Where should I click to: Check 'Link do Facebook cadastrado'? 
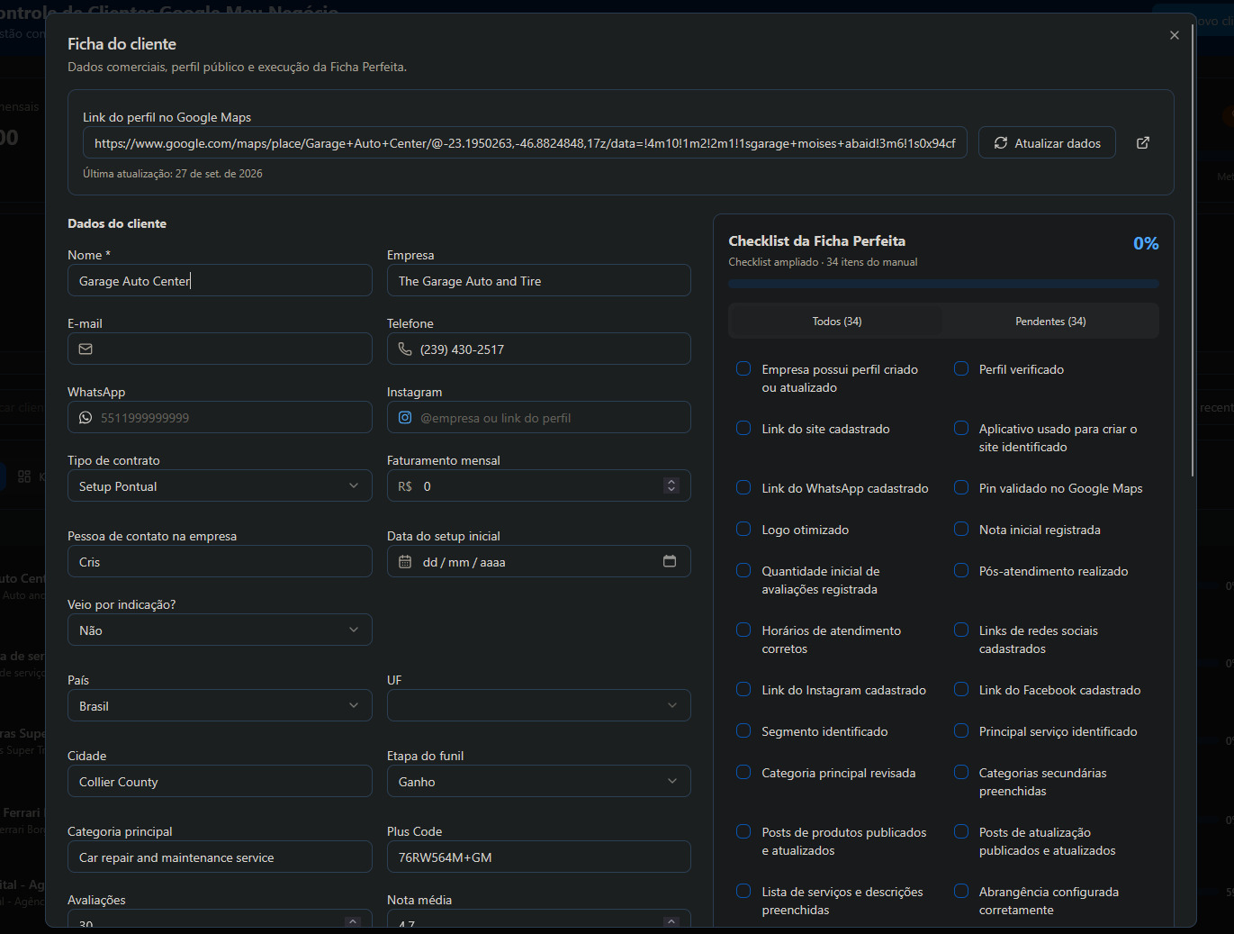(x=961, y=689)
